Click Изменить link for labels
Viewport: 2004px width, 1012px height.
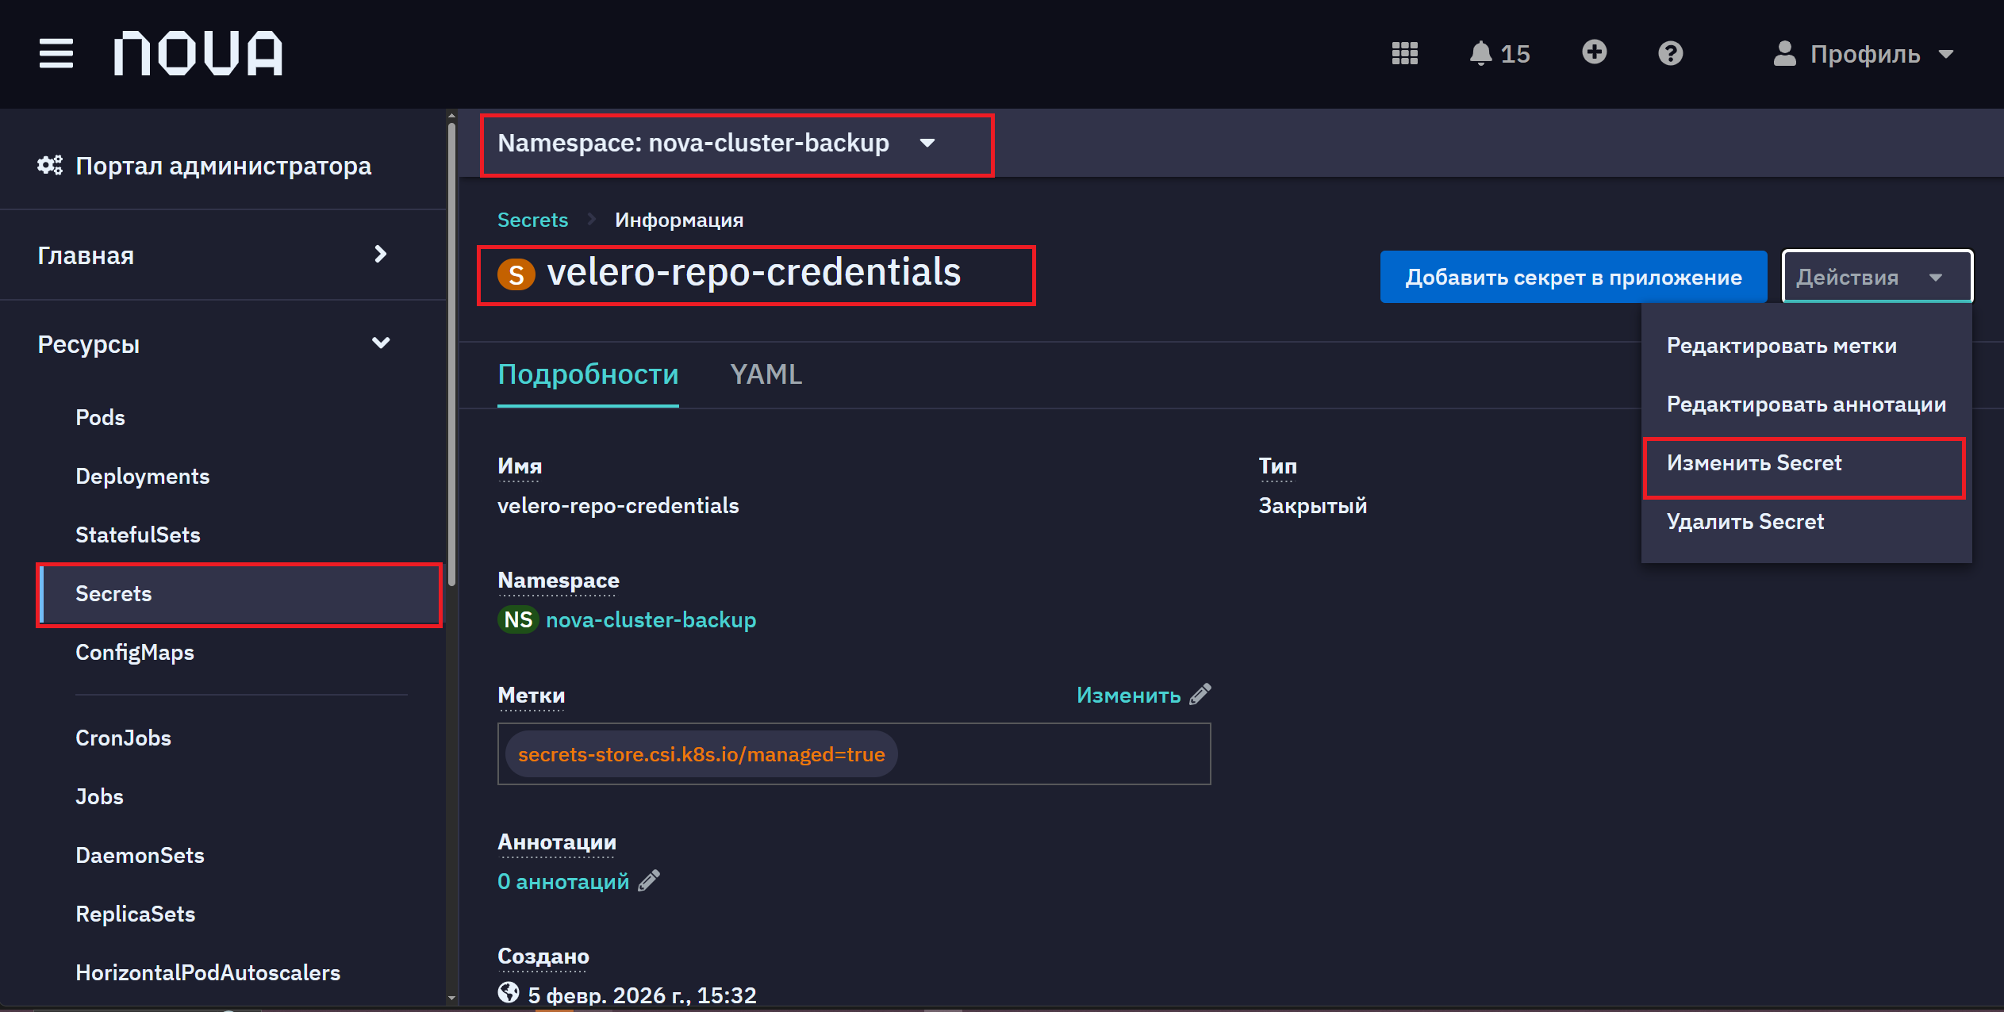click(x=1128, y=695)
